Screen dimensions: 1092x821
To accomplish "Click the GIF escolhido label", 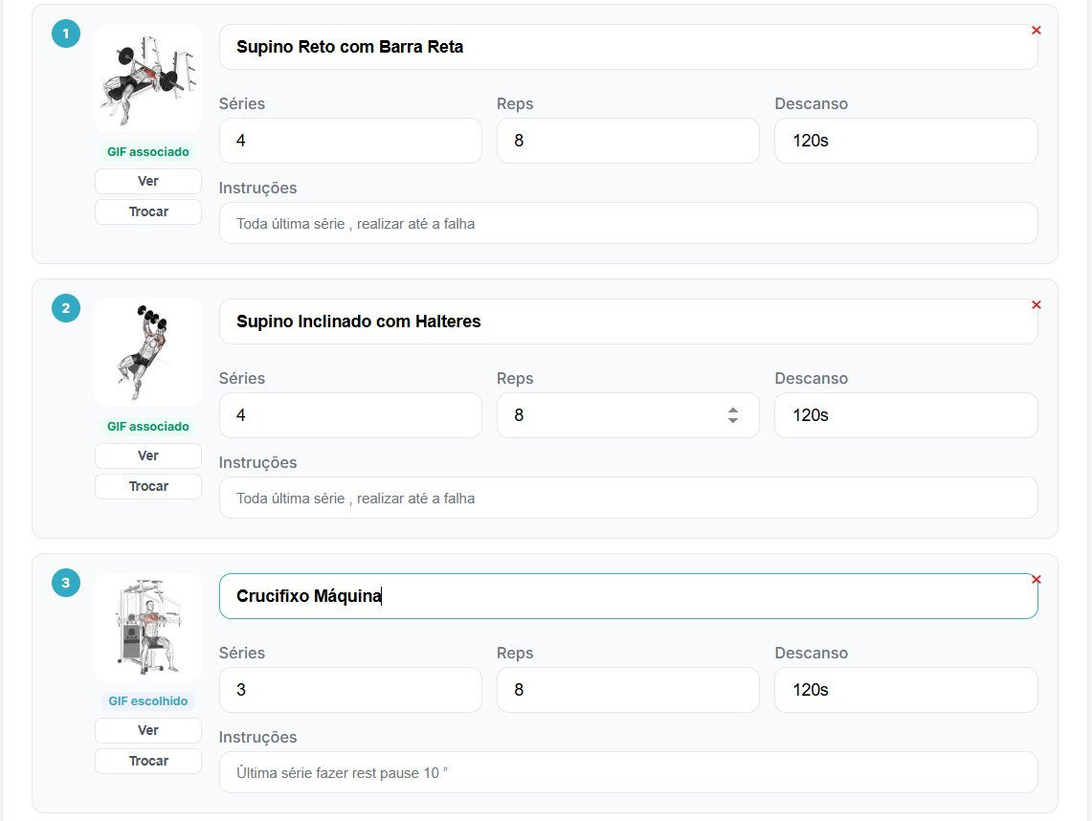I will (x=148, y=700).
